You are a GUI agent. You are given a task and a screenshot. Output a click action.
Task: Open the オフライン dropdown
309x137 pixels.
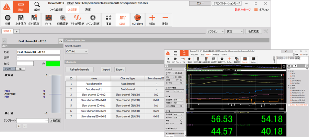click(x=216, y=31)
